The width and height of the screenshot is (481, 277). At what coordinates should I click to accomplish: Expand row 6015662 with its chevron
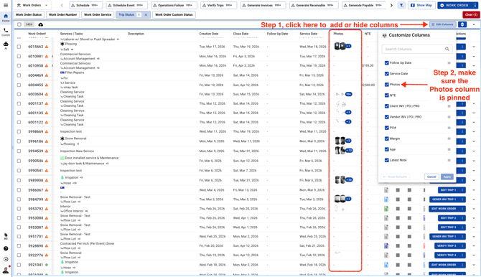coord(474,47)
